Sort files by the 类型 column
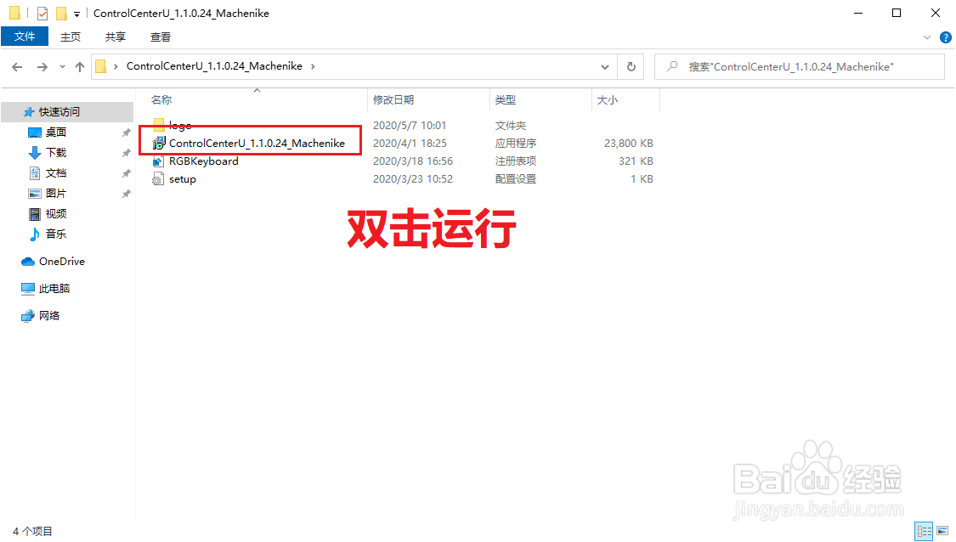This screenshot has height=542, width=956. pos(506,100)
